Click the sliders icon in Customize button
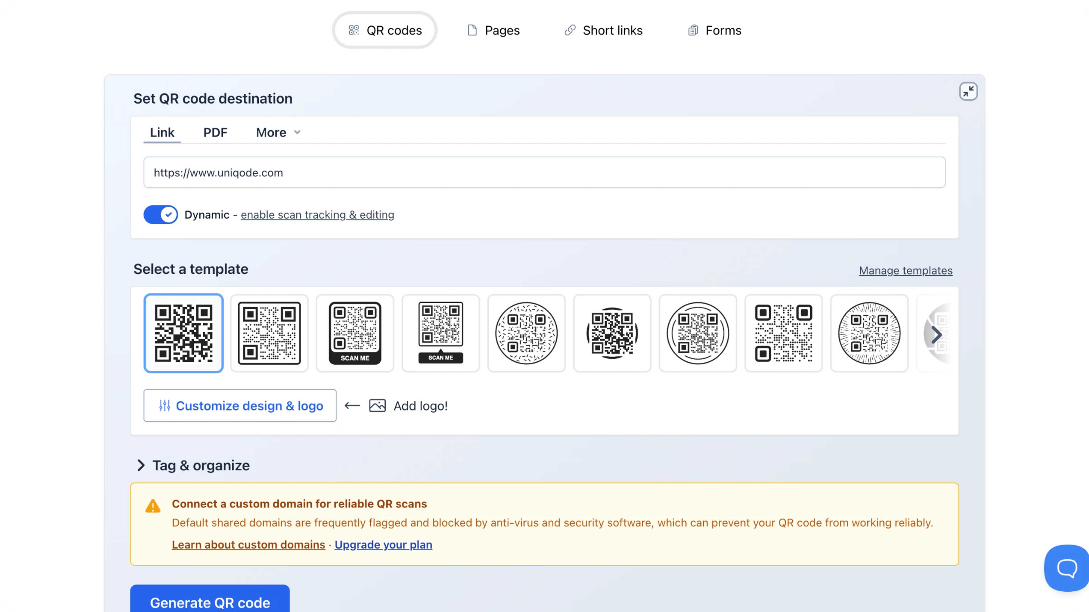Viewport: 1089px width, 612px height. click(x=164, y=405)
